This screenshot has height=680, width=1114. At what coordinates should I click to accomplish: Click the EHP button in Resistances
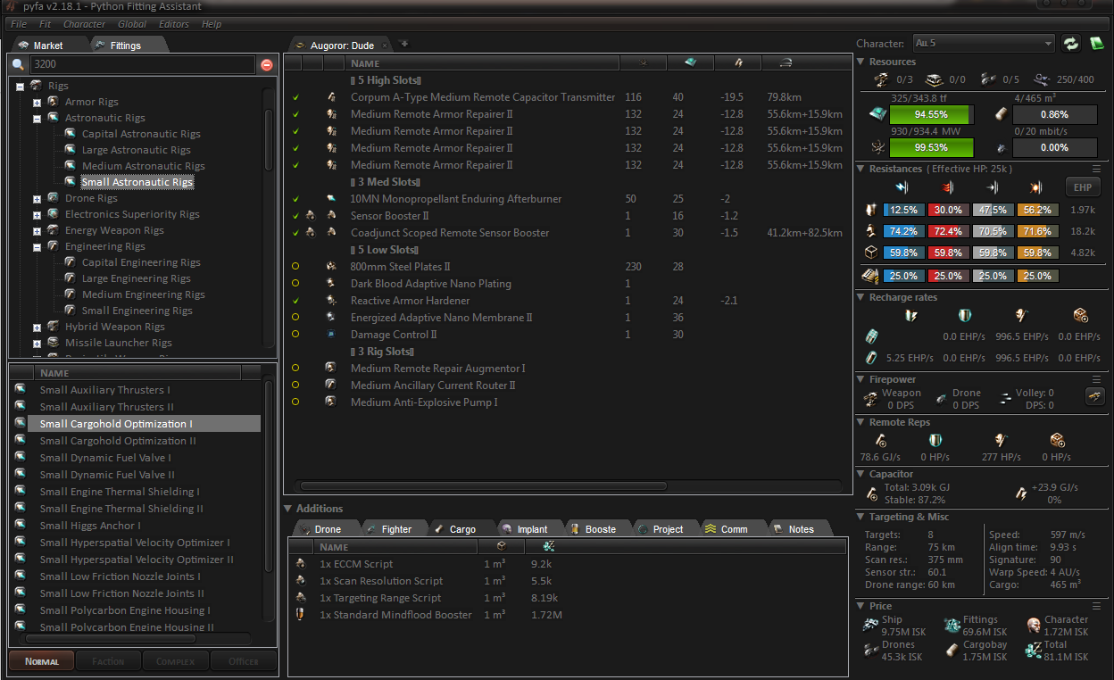1083,187
